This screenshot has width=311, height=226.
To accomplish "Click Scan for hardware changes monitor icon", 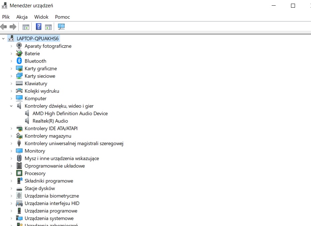I will (x=61, y=27).
